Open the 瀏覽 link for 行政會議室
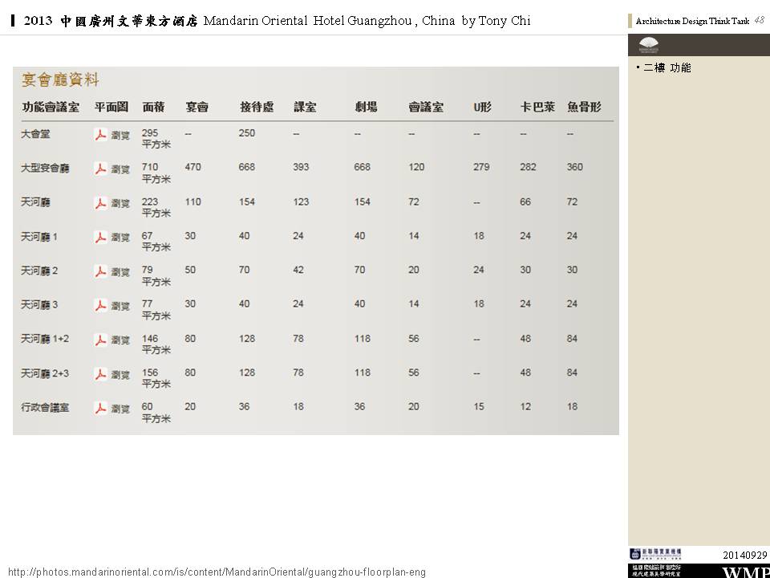Image resolution: width=770 pixels, height=578 pixels. click(x=120, y=409)
